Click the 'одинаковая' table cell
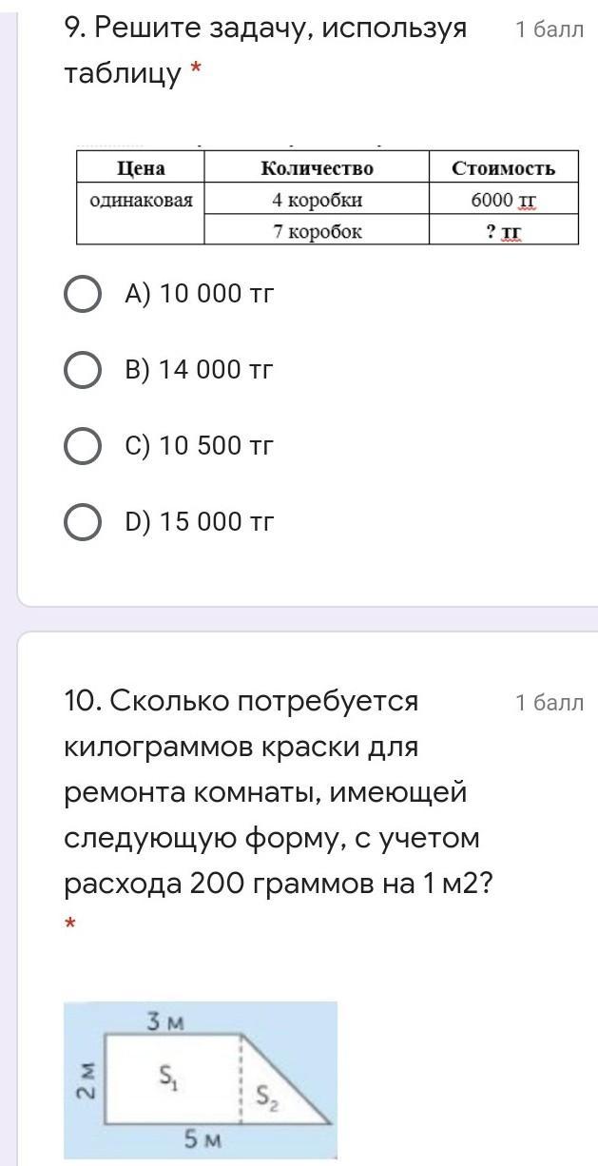The height and width of the screenshot is (1166, 598). click(x=141, y=201)
